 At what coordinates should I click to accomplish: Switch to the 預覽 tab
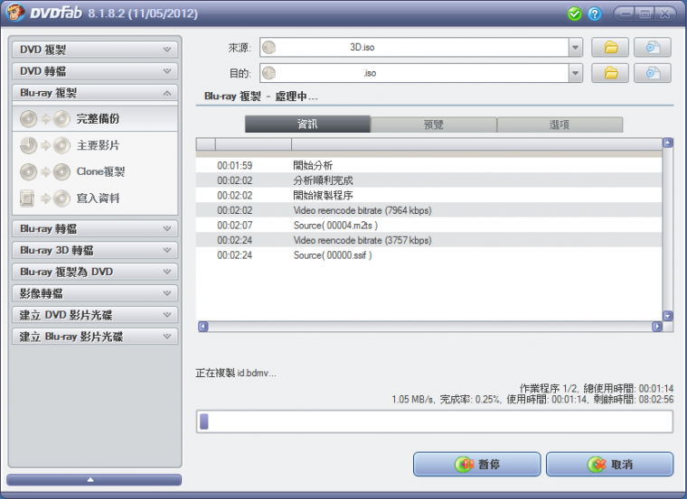434,125
